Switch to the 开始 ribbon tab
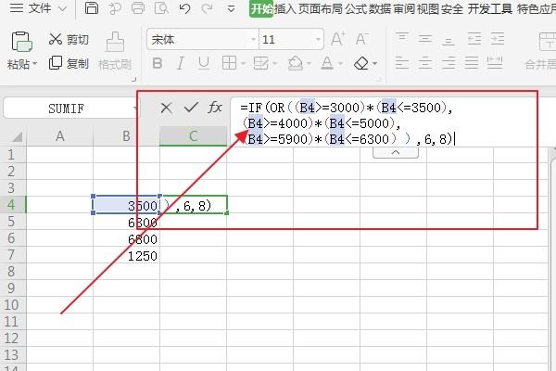The width and height of the screenshot is (556, 371). coord(261,8)
